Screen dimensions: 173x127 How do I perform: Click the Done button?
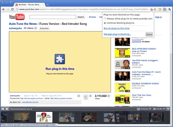149,34
